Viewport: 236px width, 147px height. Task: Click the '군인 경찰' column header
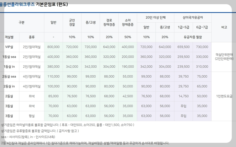click(72, 22)
